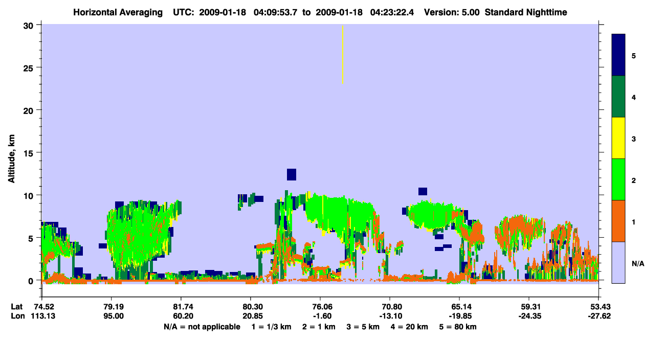Click longitude value '95.00'
The width and height of the screenshot is (665, 341).
pos(114,316)
